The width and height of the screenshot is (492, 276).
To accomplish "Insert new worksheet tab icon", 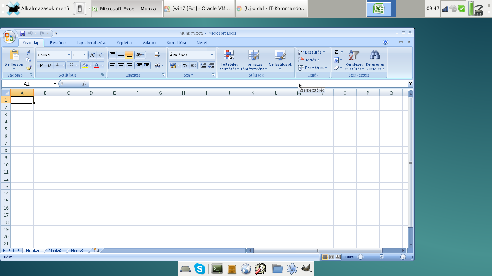I will click(x=96, y=250).
